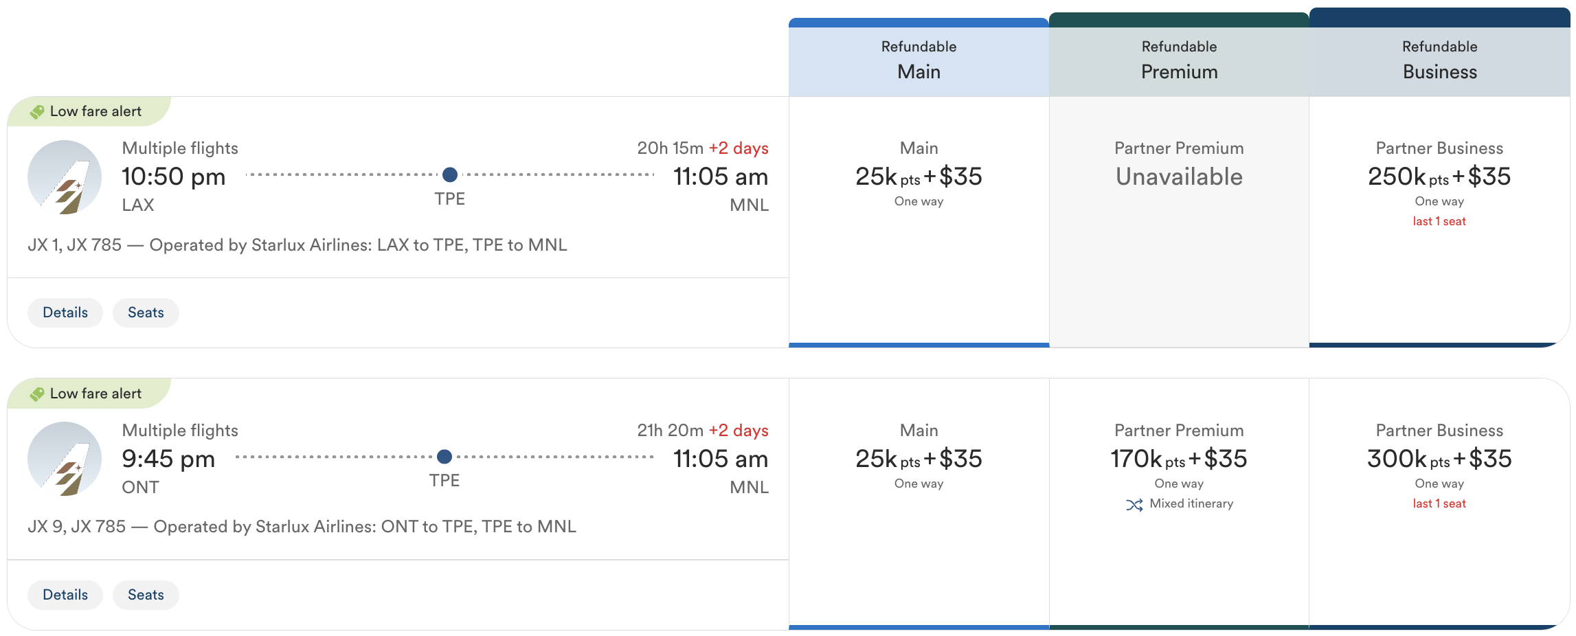The image size is (1576, 636).
Task: Click the TPE stopover dot on the ONT flight
Action: [x=445, y=457]
